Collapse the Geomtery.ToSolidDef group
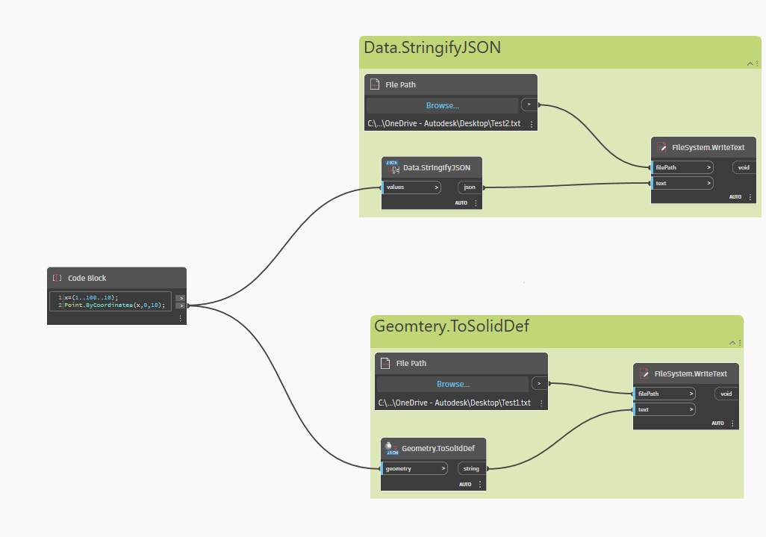The width and height of the screenshot is (766, 537). coord(732,343)
